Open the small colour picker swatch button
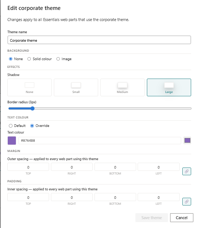The width and height of the screenshot is (200, 228). (x=187, y=141)
